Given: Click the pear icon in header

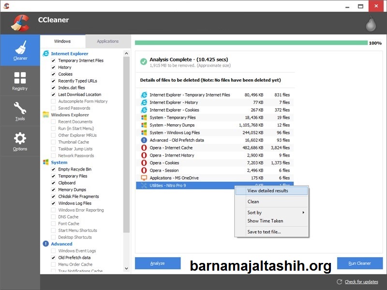Looking at the screenshot, I should [371, 24].
